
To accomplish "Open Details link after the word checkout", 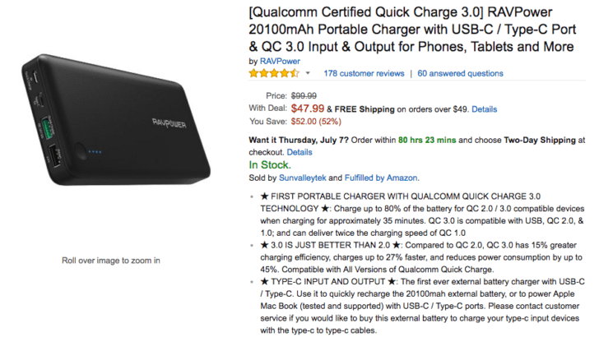I will tap(299, 152).
